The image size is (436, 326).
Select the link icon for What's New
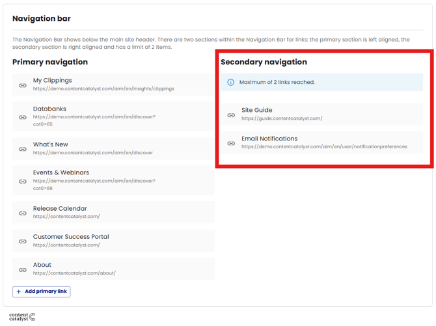23,149
